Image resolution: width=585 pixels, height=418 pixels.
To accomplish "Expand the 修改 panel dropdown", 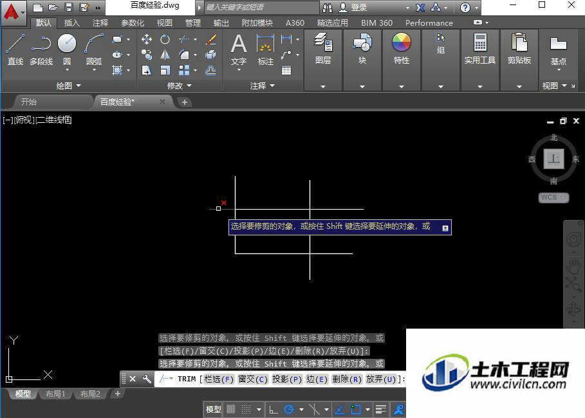I will pos(180,86).
